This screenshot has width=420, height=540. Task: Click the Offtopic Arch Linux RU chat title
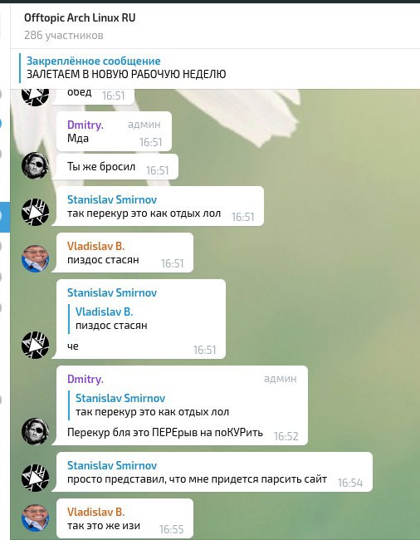point(80,18)
